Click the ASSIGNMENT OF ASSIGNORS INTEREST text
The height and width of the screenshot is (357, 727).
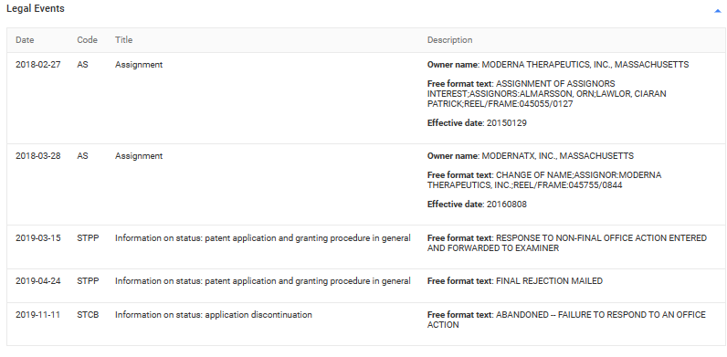coord(547,94)
